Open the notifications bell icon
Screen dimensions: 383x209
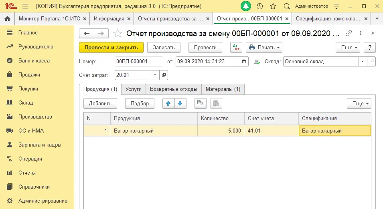pyautogui.click(x=246, y=6)
